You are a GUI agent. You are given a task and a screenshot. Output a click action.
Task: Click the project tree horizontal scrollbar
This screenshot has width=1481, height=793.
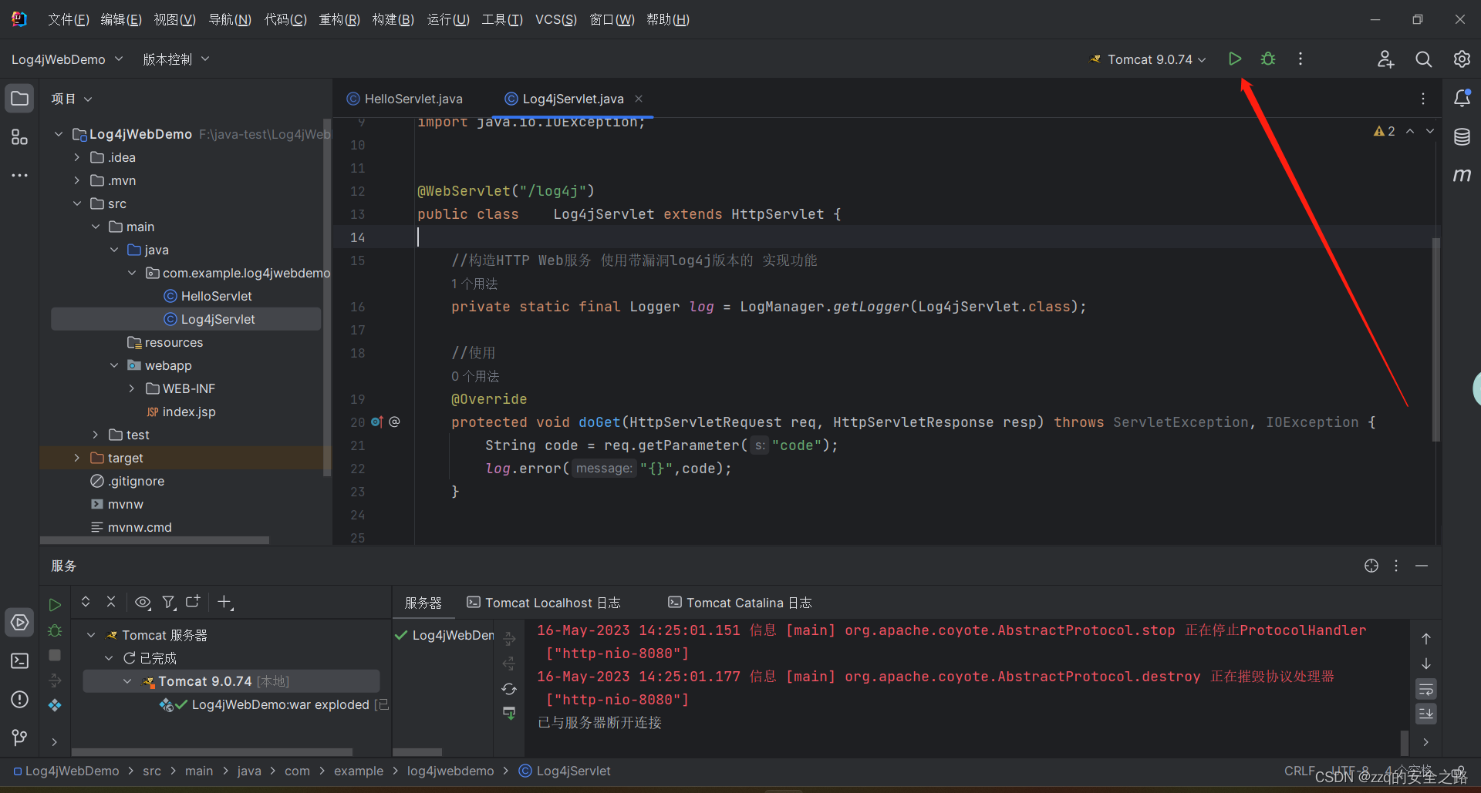(x=154, y=540)
